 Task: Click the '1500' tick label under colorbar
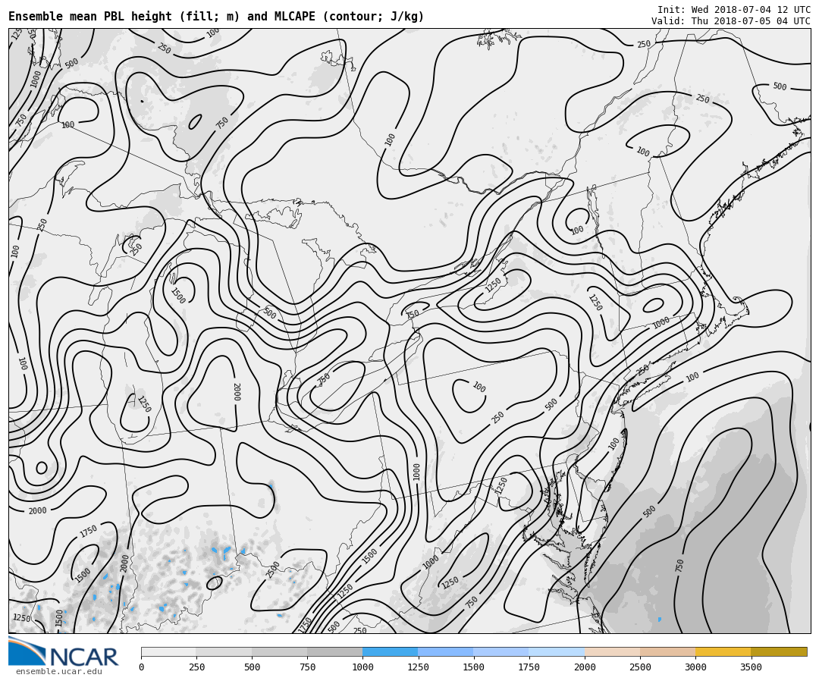pos(473,667)
